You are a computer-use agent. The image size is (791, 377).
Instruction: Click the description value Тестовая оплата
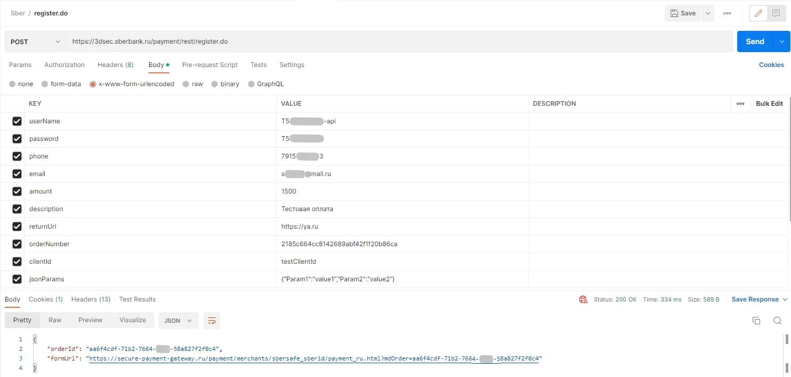pos(307,209)
